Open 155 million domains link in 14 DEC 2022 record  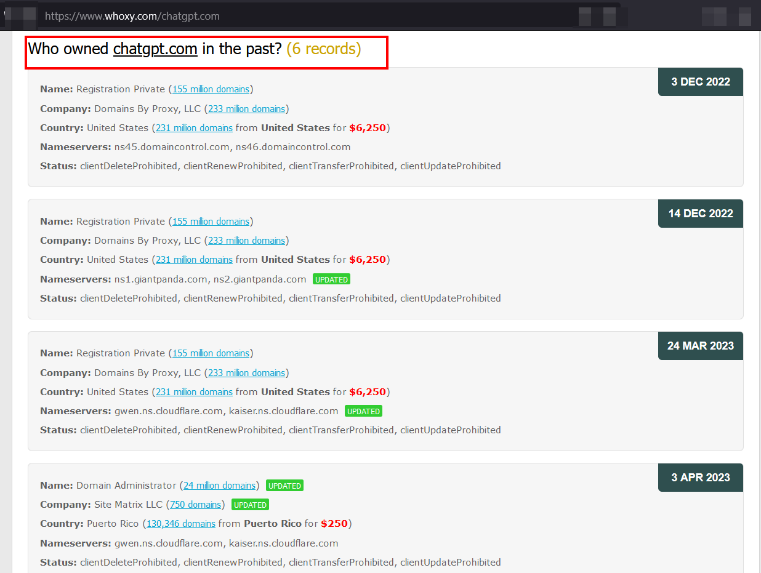click(211, 222)
